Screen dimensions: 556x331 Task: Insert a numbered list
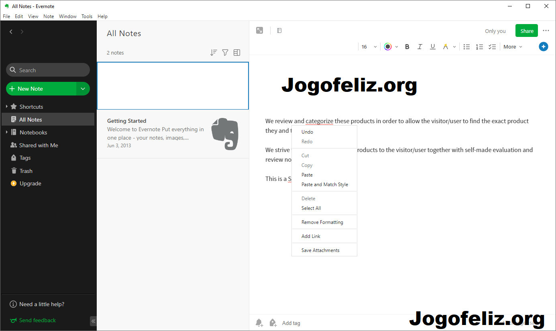coord(479,47)
